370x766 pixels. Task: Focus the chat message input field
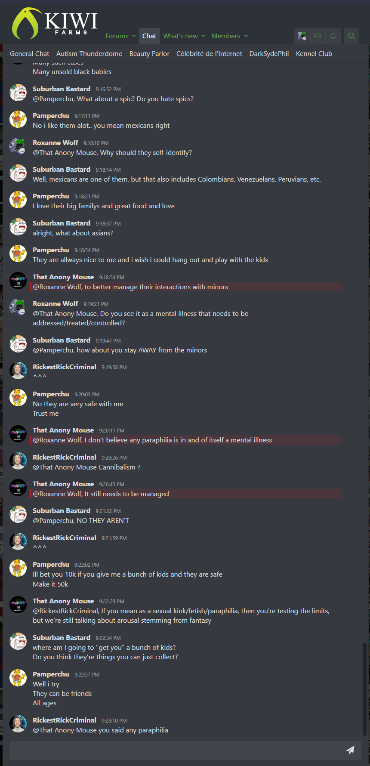pos(176,750)
